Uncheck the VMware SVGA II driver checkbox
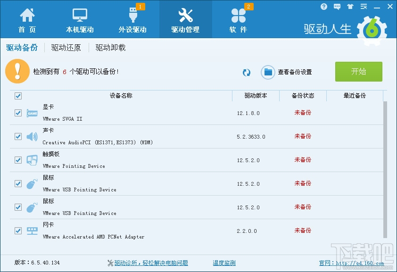This screenshot has height=272, width=397. [x=18, y=113]
